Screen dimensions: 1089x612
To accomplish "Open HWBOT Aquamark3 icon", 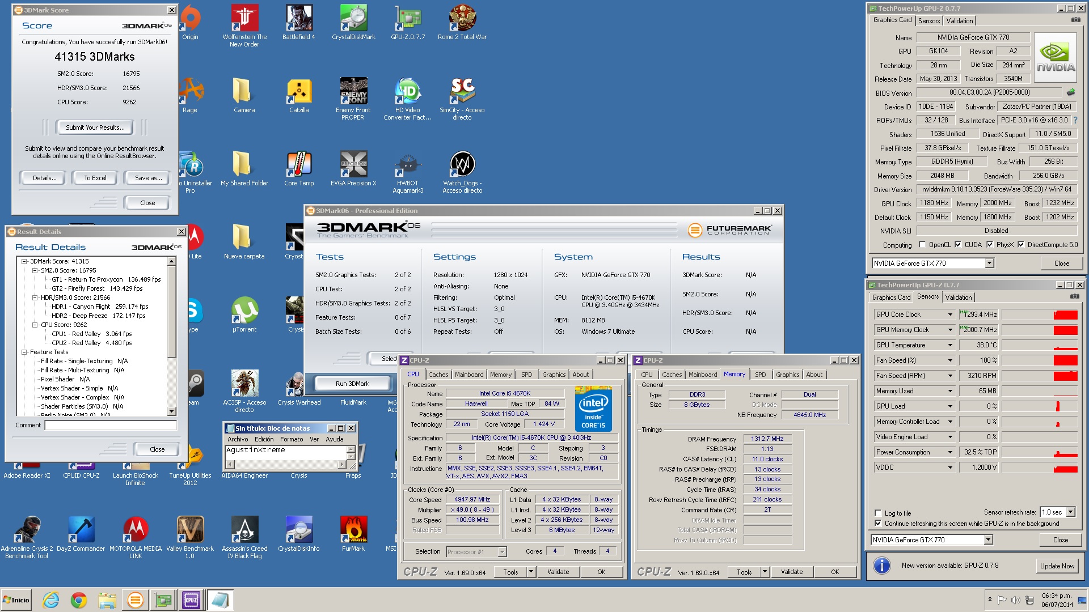I will (x=408, y=172).
